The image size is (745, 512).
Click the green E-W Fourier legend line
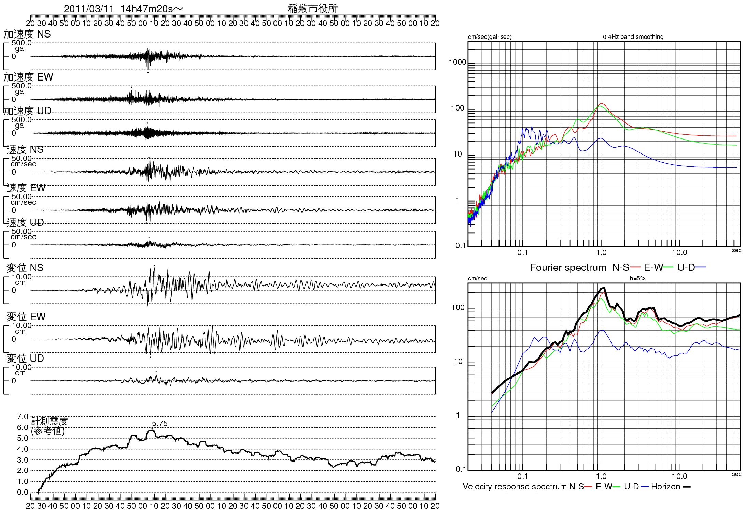(x=668, y=267)
